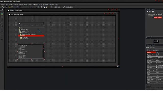The image size is (163, 91).
Task: Select LINK.EXE in the file list
Action: 21,52
